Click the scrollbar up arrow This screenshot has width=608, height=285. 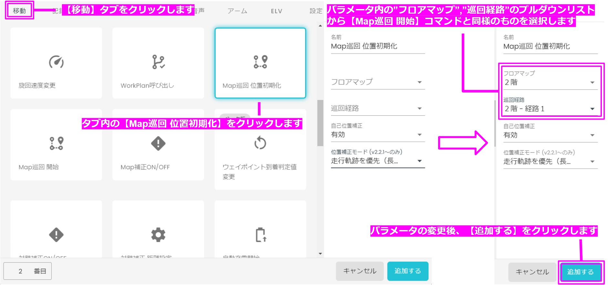[x=320, y=26]
